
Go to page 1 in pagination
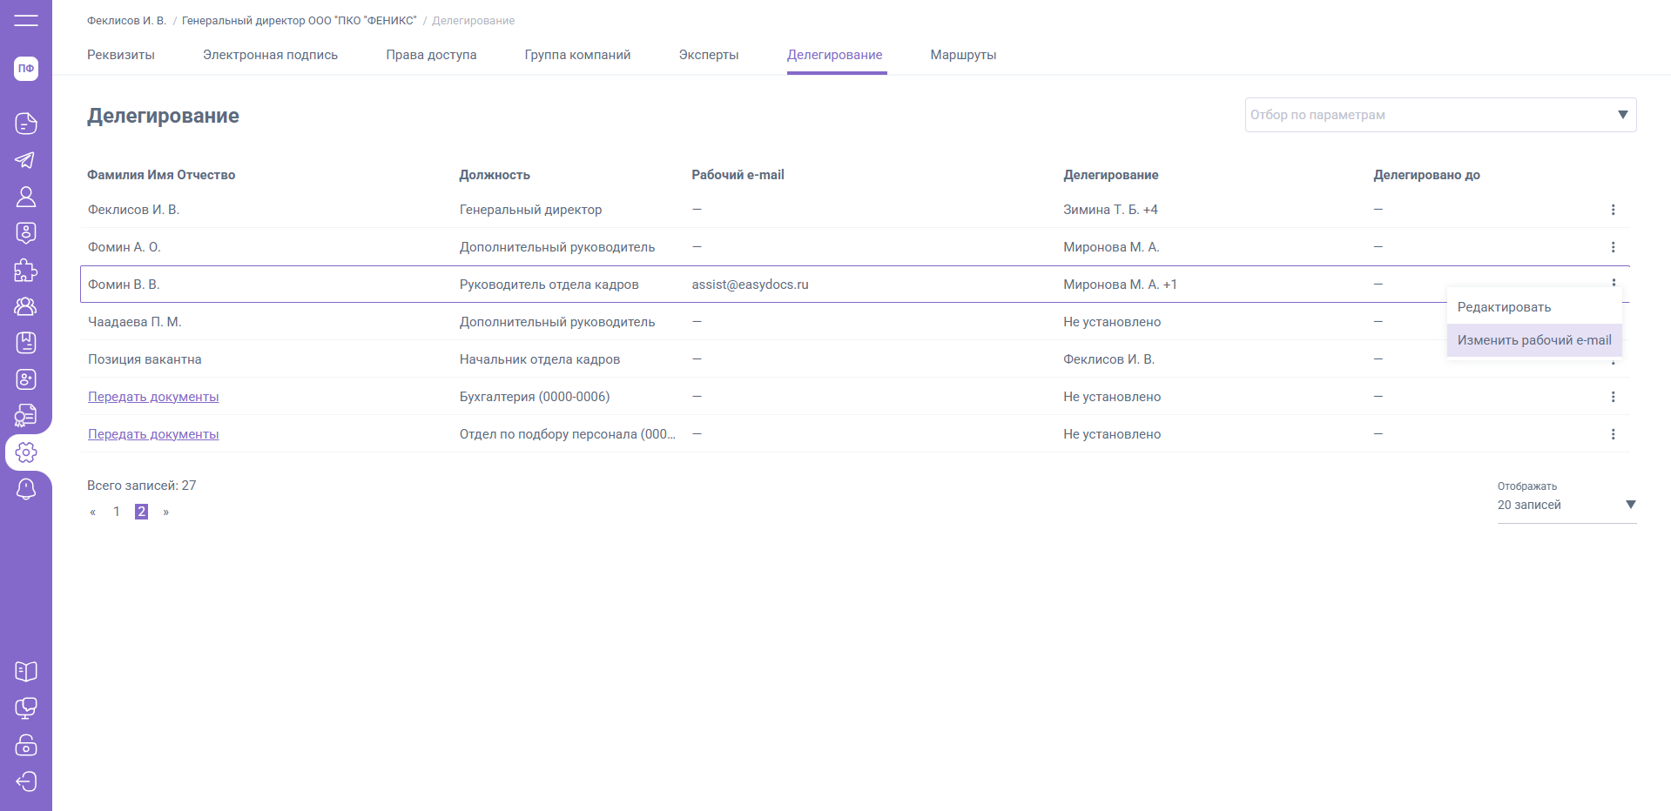pos(117,512)
